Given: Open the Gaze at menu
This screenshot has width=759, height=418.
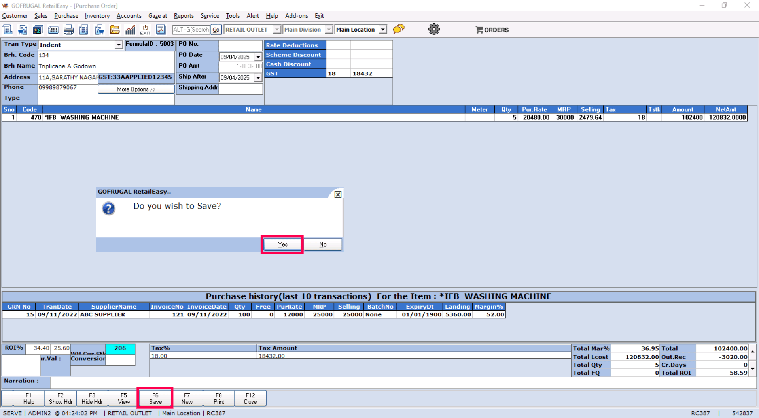Looking at the screenshot, I should click(x=157, y=16).
